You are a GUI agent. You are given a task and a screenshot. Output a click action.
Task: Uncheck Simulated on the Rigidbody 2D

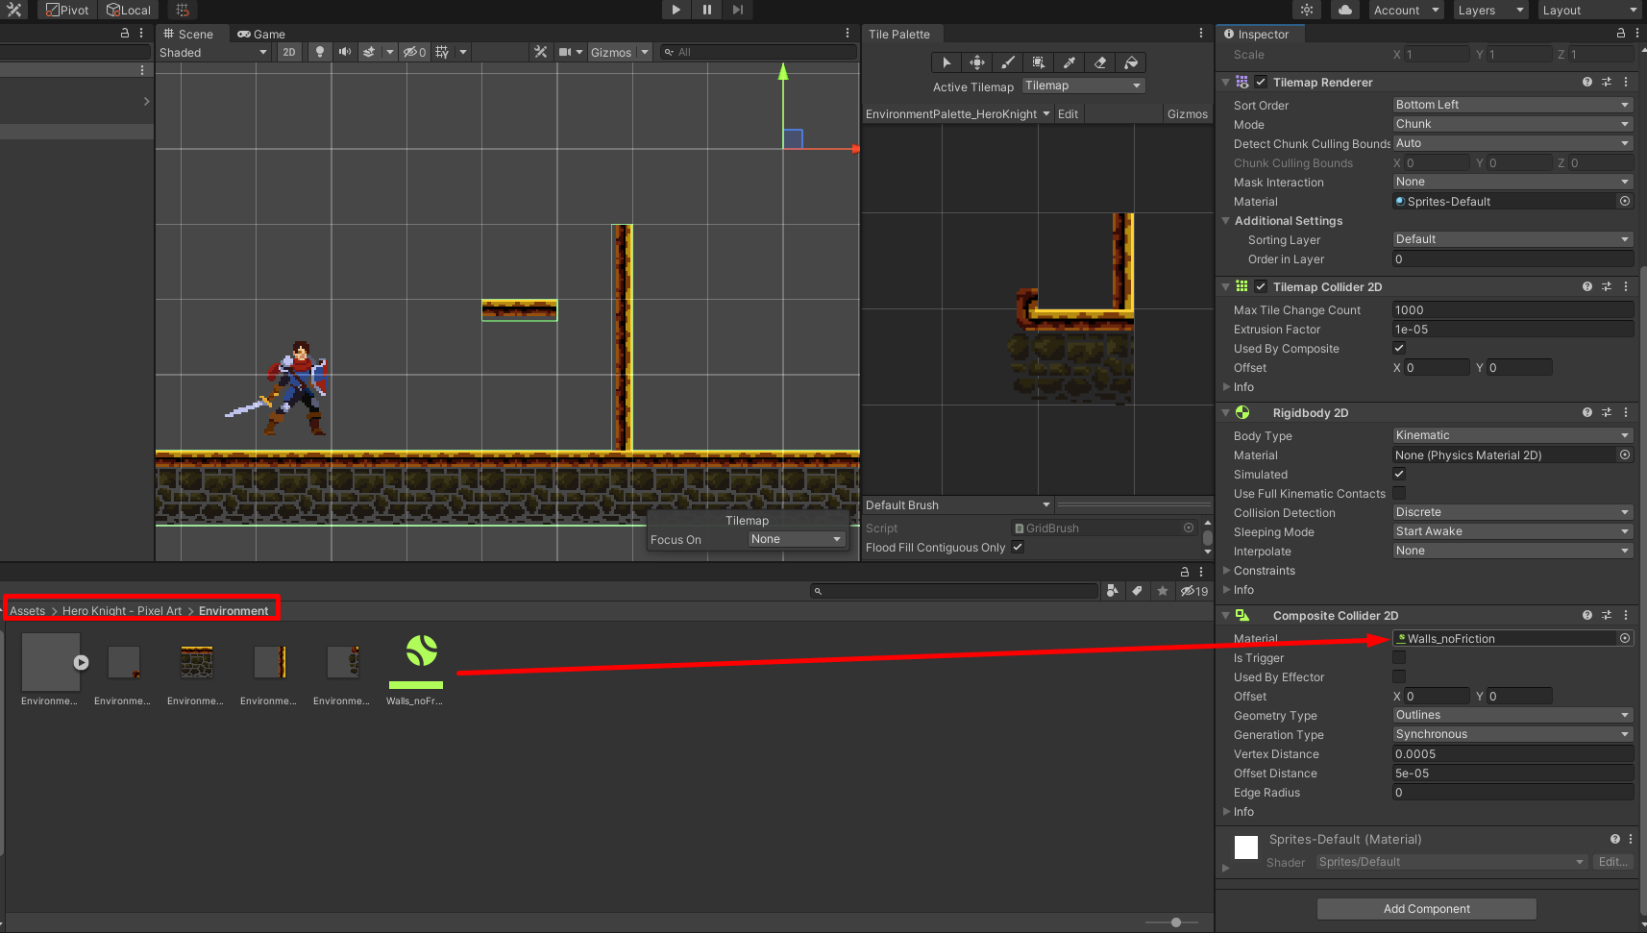point(1399,474)
